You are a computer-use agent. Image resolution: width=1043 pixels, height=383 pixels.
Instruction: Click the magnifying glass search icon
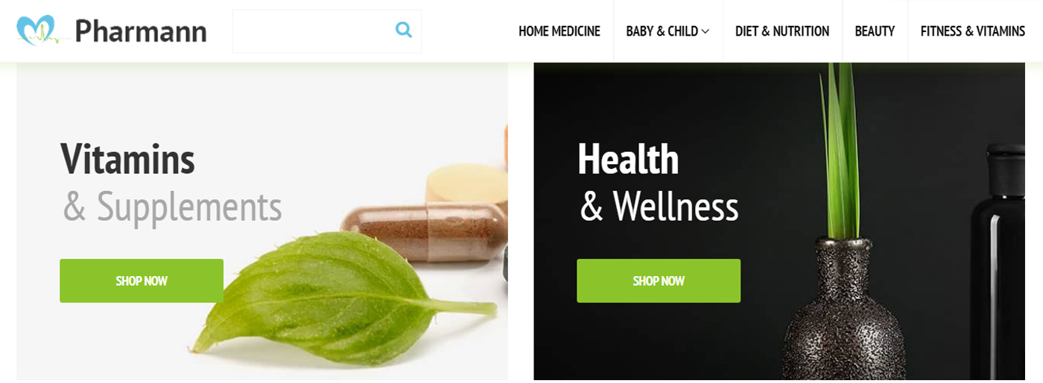pos(403,30)
